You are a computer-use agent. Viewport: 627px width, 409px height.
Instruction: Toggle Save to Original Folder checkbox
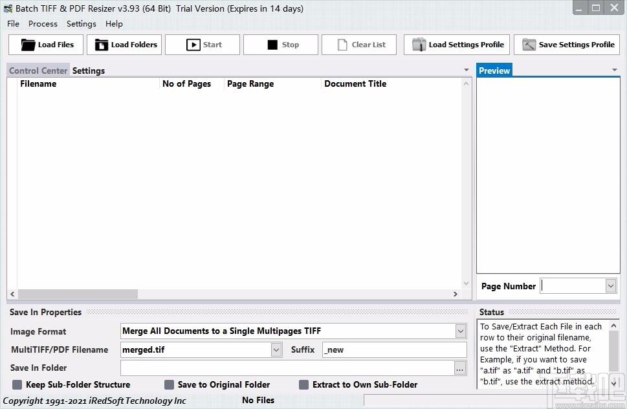tap(169, 384)
